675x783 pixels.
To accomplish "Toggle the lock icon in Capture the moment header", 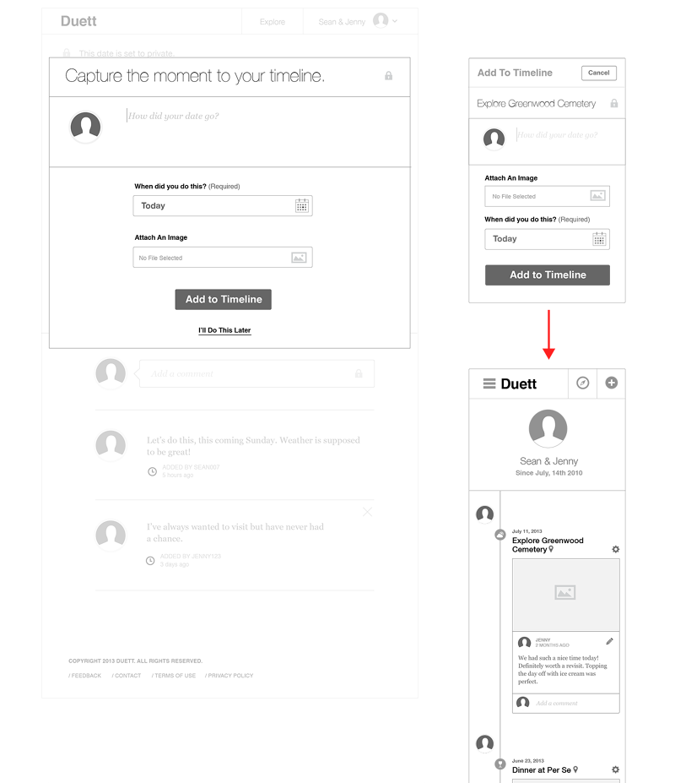I will pos(388,76).
